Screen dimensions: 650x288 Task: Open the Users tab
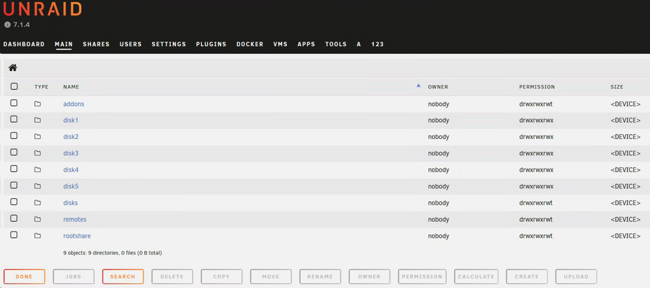coord(131,44)
